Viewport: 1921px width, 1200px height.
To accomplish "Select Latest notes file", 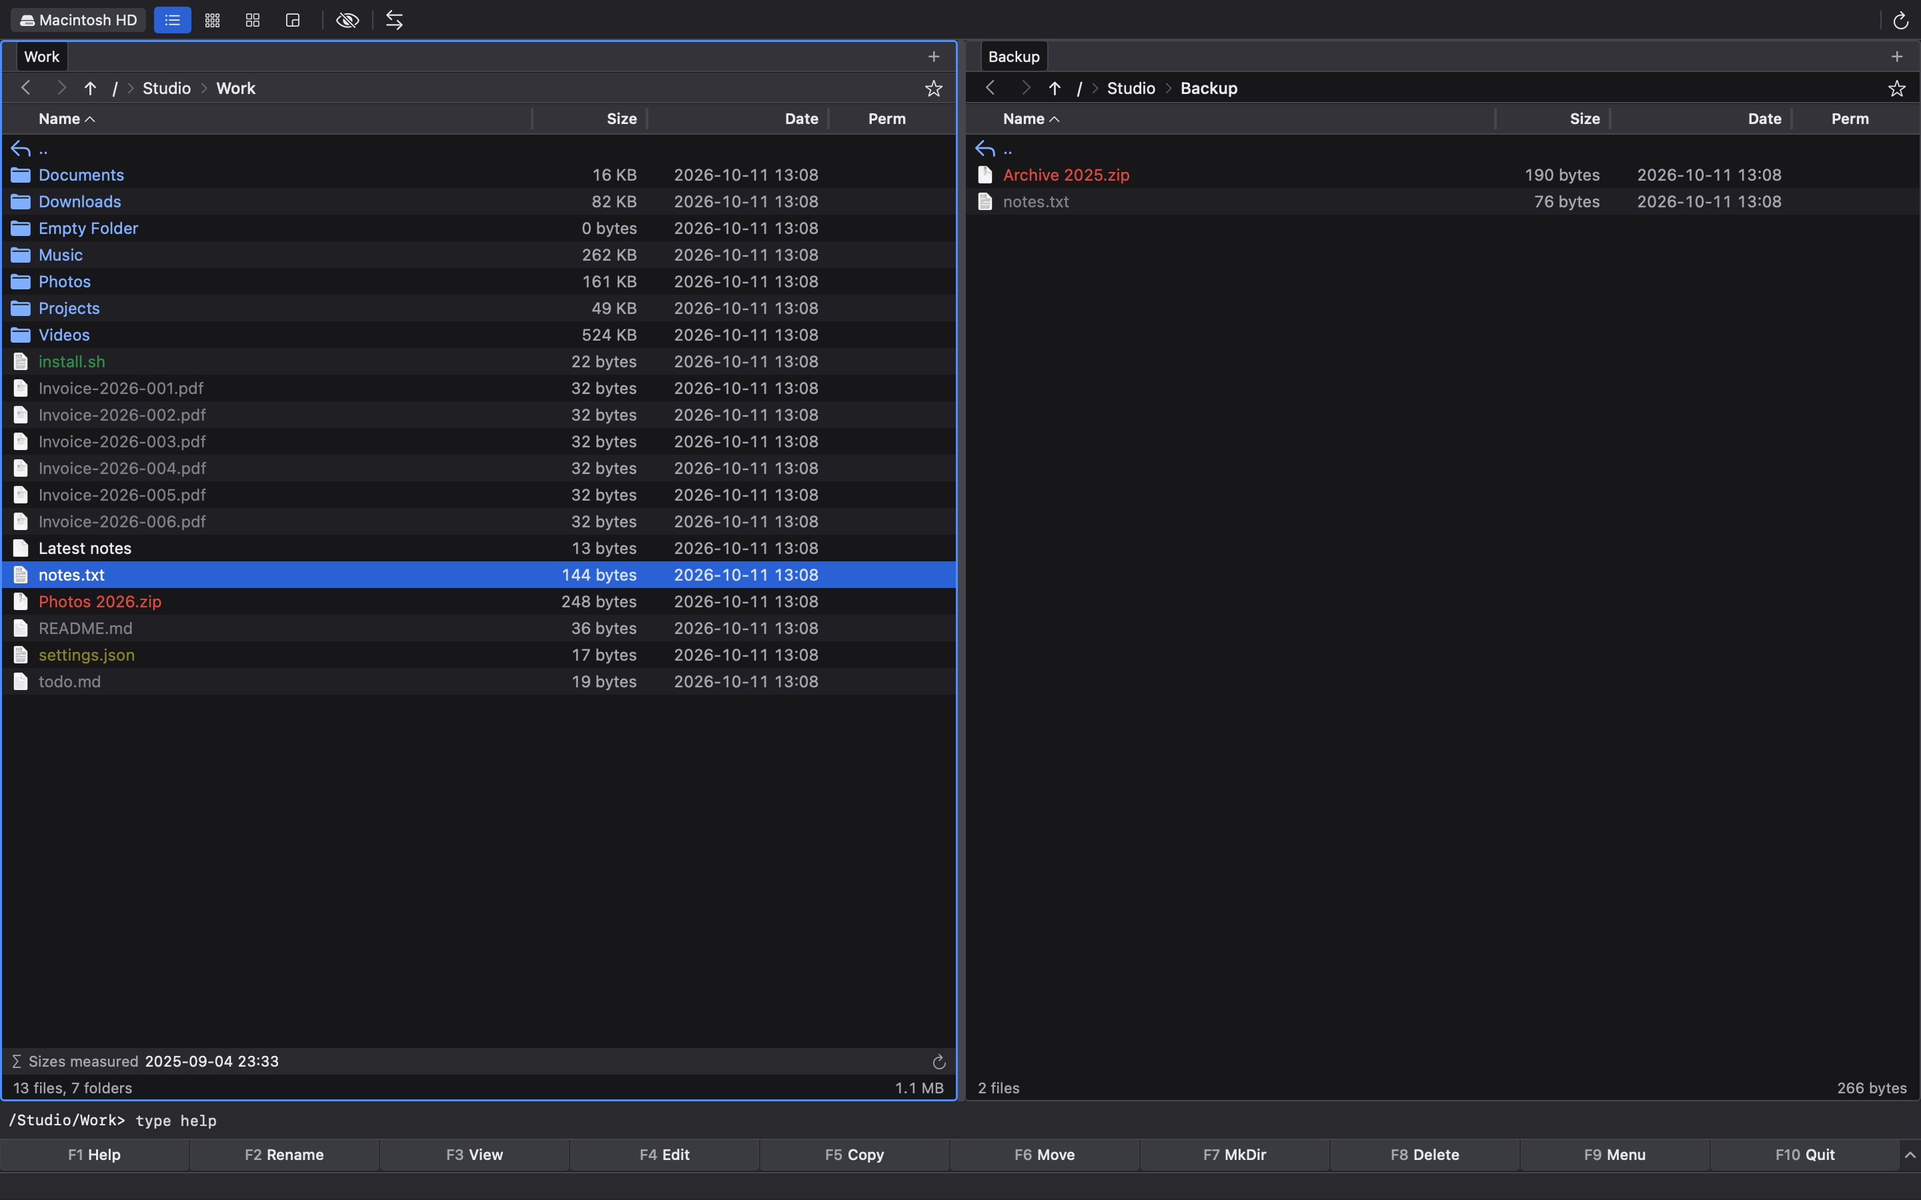I will [x=479, y=549].
